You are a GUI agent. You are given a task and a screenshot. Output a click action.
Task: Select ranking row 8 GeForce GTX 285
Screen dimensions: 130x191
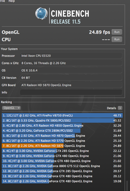tap(62, 151)
